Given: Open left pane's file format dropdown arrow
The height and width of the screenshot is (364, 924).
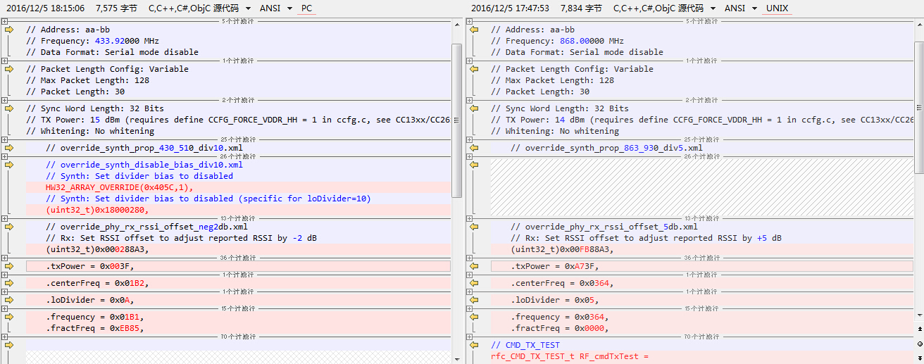Looking at the screenshot, I should [248, 8].
